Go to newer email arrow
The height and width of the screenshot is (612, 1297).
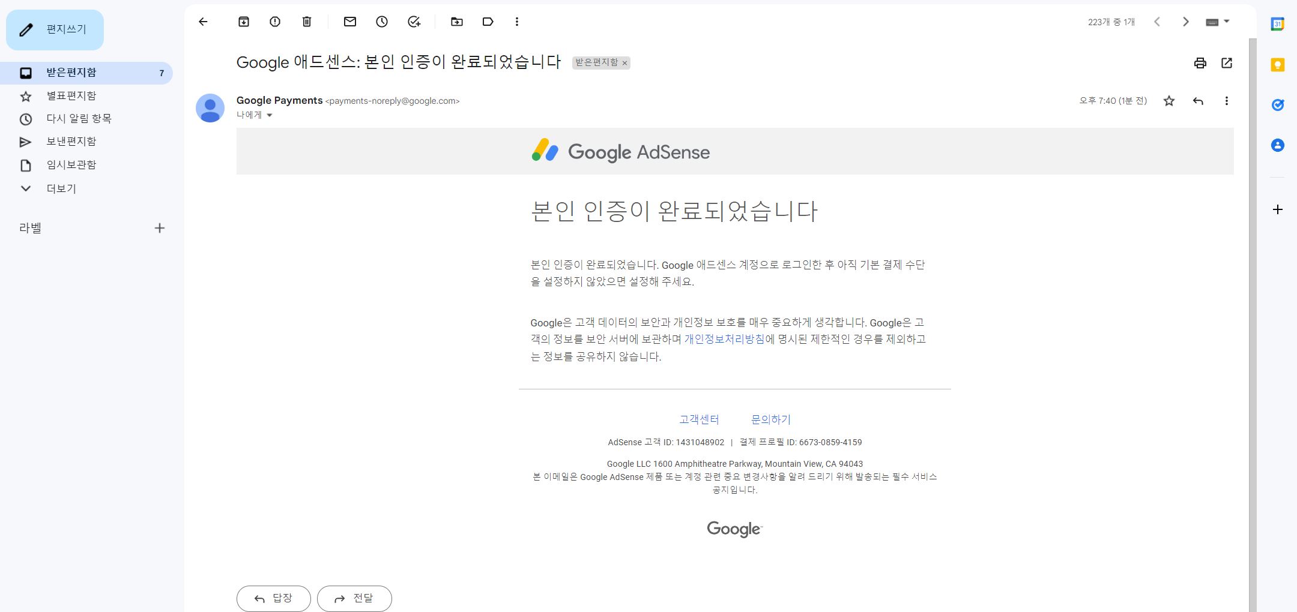point(1157,22)
